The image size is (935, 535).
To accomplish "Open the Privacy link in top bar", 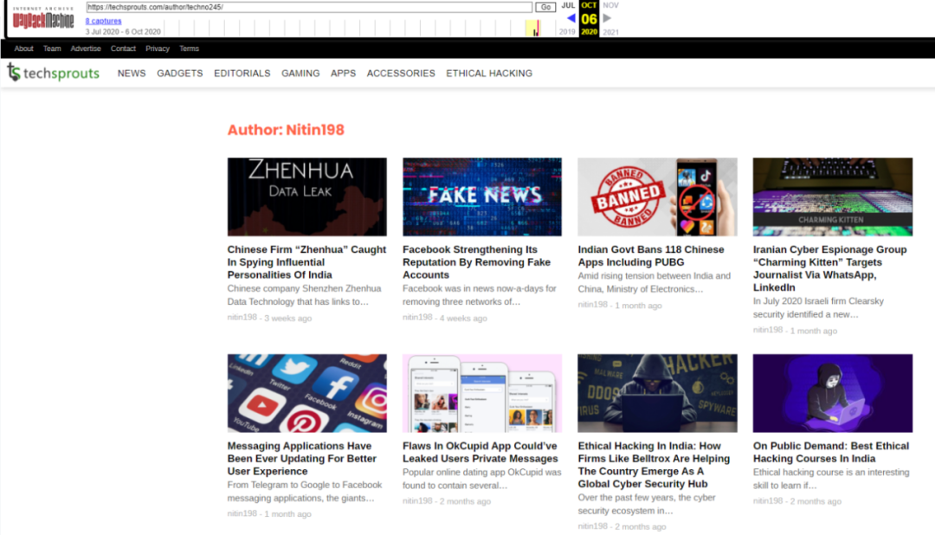I will click(x=158, y=48).
